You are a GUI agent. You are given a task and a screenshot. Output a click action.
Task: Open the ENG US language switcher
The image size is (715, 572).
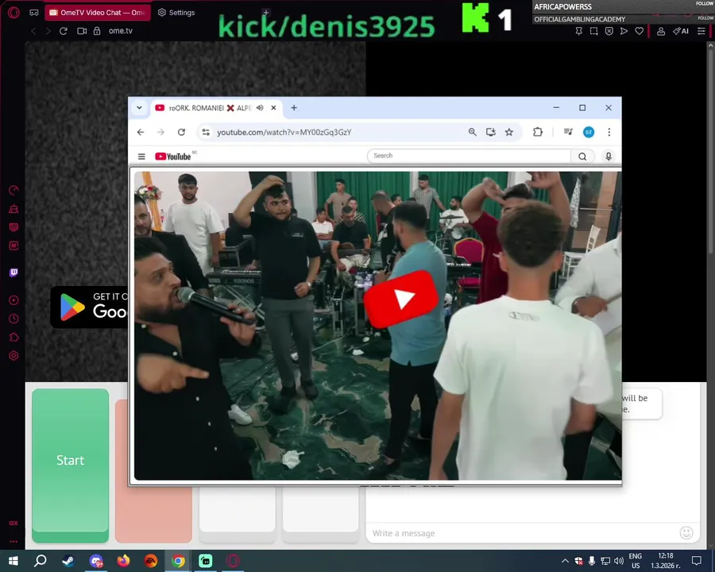[636, 561]
